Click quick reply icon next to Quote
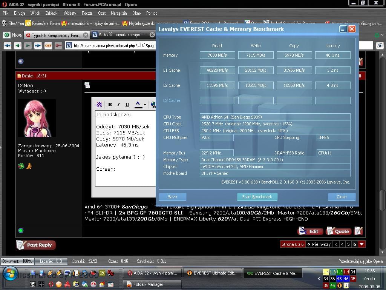 point(358,231)
